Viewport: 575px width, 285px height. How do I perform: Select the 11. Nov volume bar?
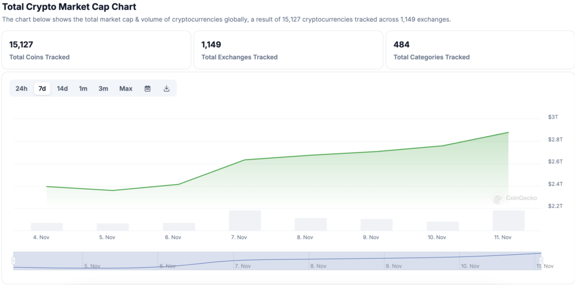pos(508,221)
